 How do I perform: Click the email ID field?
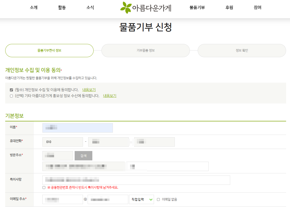pyautogui.click(x=62, y=199)
